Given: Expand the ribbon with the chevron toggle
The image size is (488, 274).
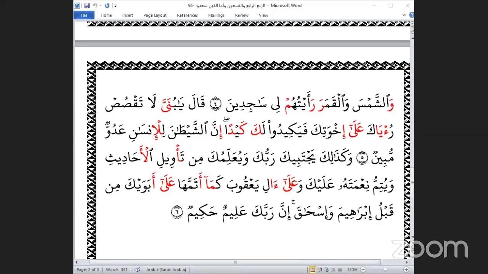Looking at the screenshot, I should 404,15.
